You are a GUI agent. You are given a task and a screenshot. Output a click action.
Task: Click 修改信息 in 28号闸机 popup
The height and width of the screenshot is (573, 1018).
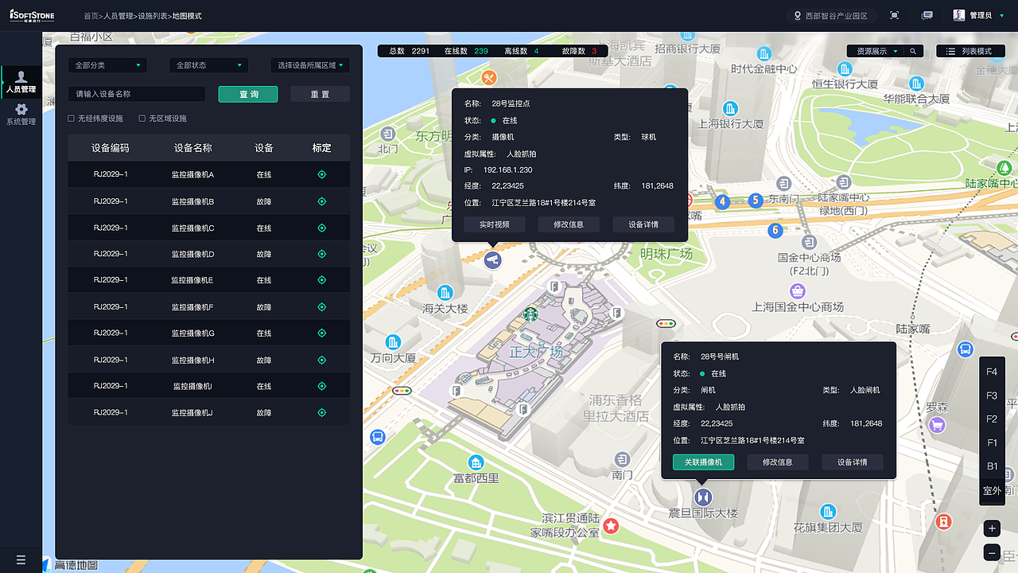tap(777, 462)
